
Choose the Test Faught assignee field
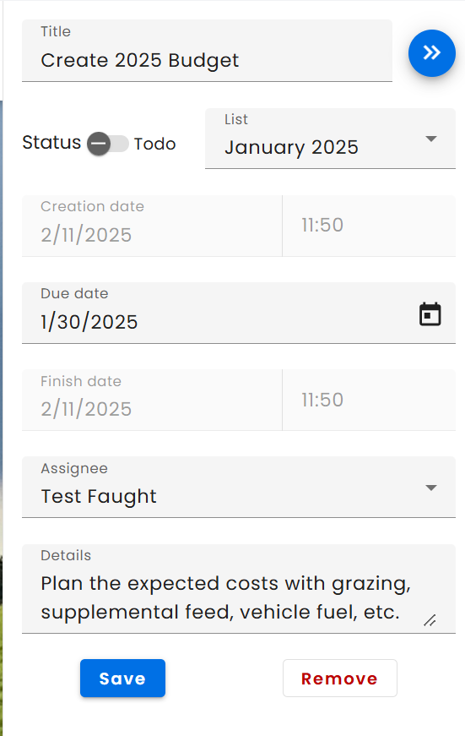click(239, 488)
